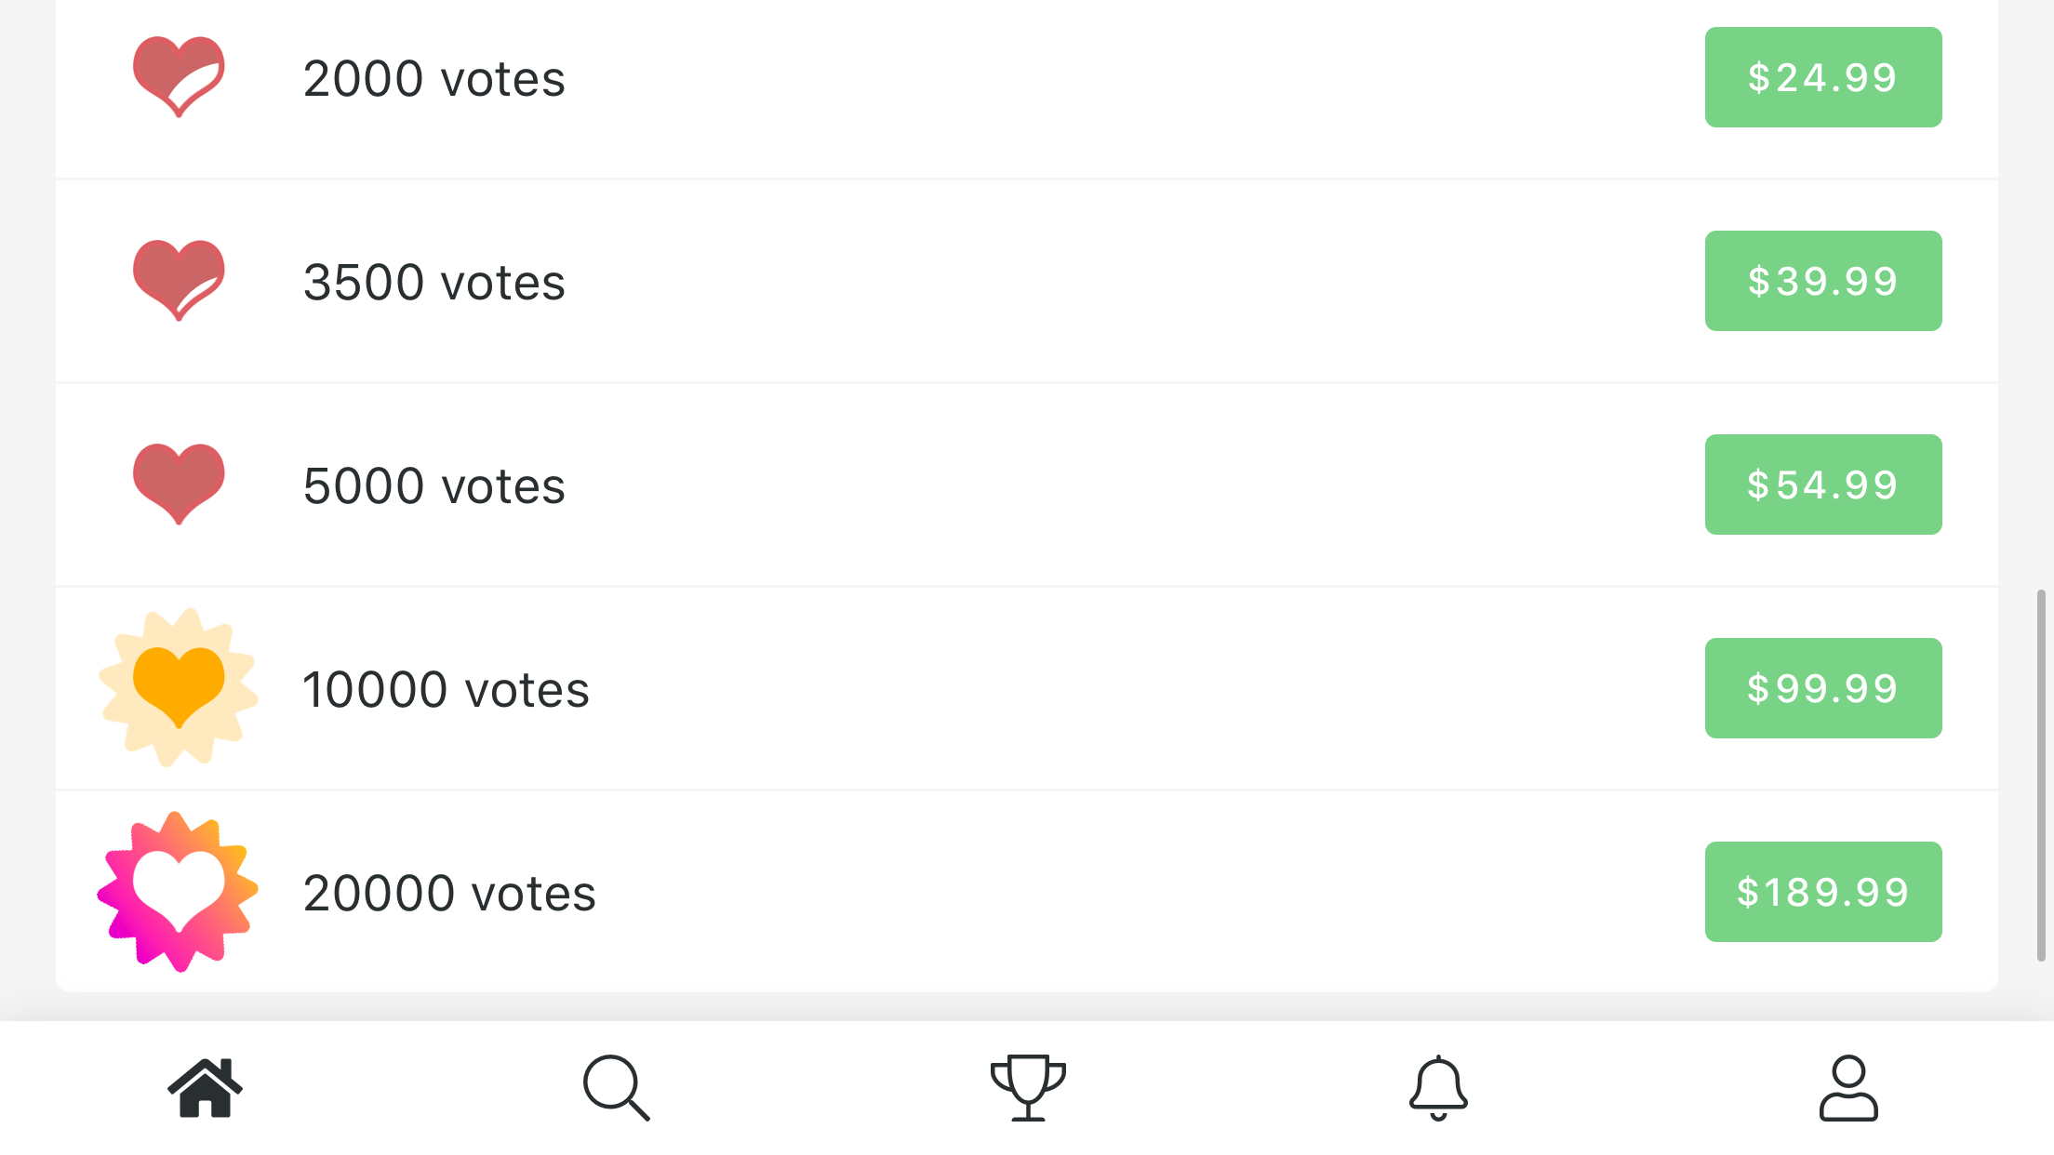The width and height of the screenshot is (2054, 1155).
Task: Choose the 10000 votes row text
Action: pyautogui.click(x=446, y=689)
